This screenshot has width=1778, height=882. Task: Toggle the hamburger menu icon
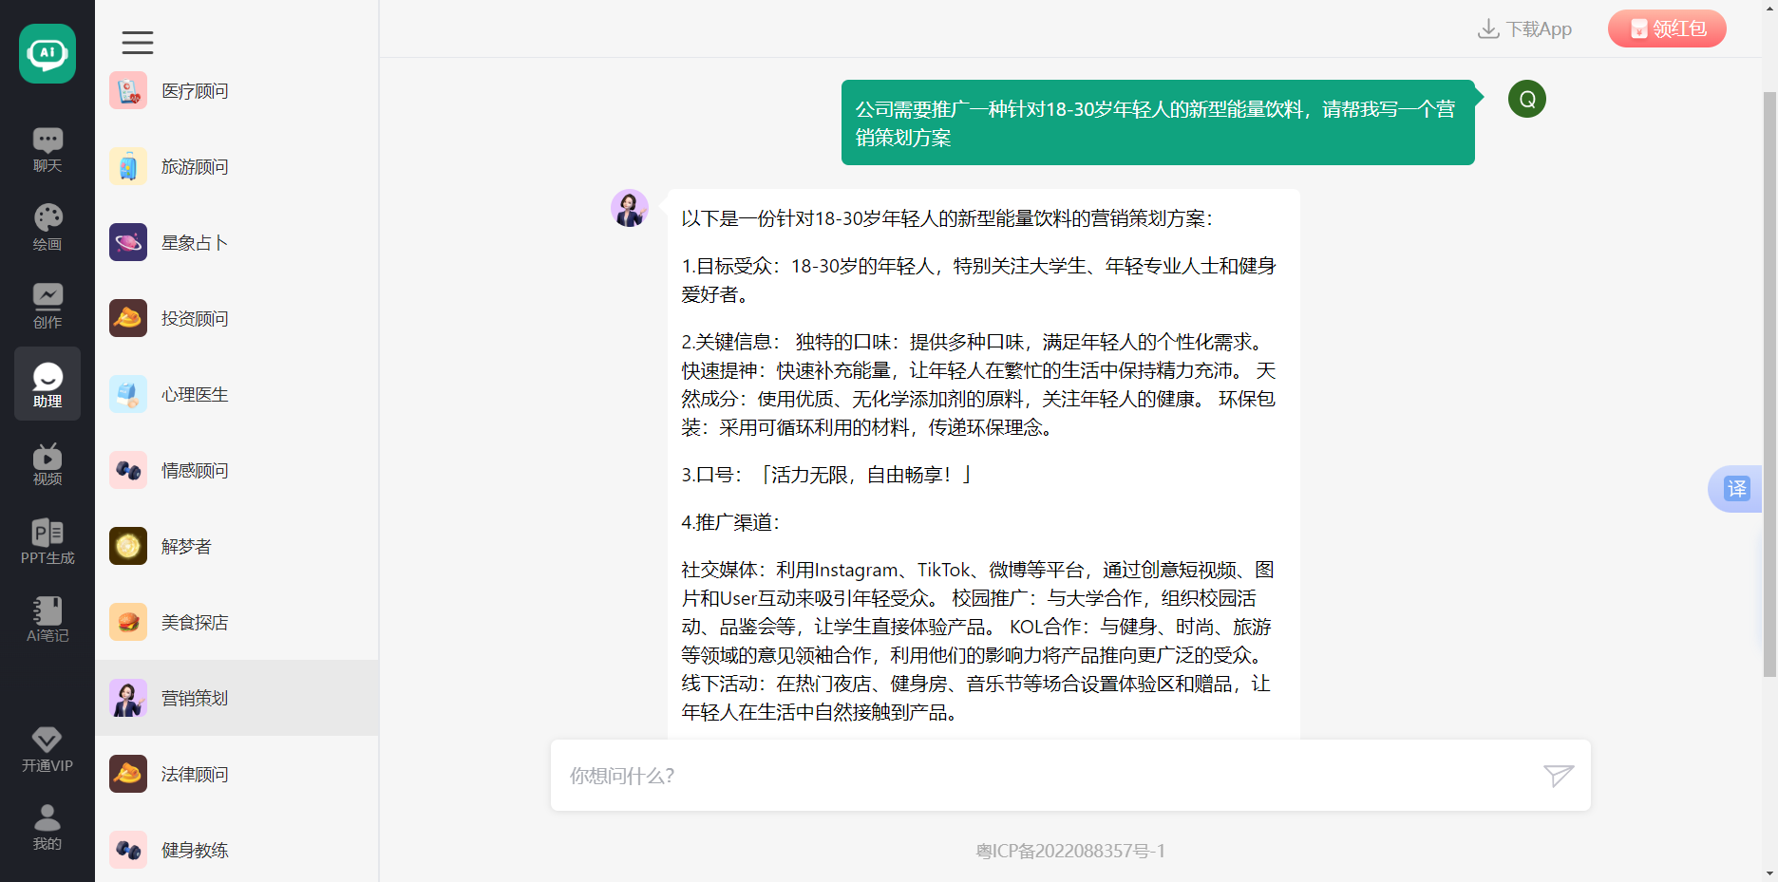point(138,42)
